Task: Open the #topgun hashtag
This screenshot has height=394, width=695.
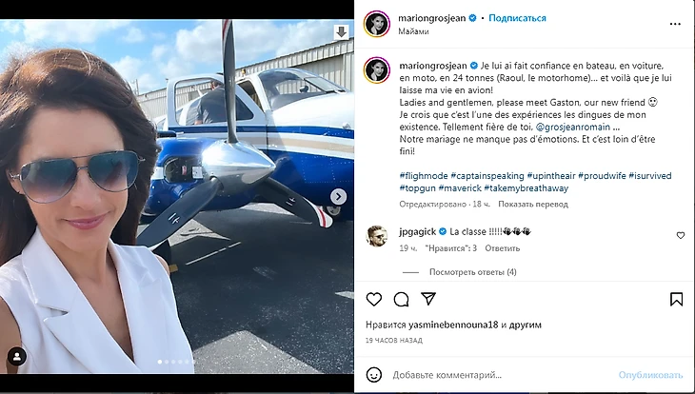Action: tap(417, 187)
